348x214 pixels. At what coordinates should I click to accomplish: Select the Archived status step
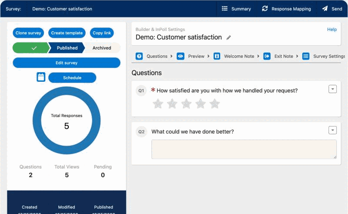pos(102,48)
